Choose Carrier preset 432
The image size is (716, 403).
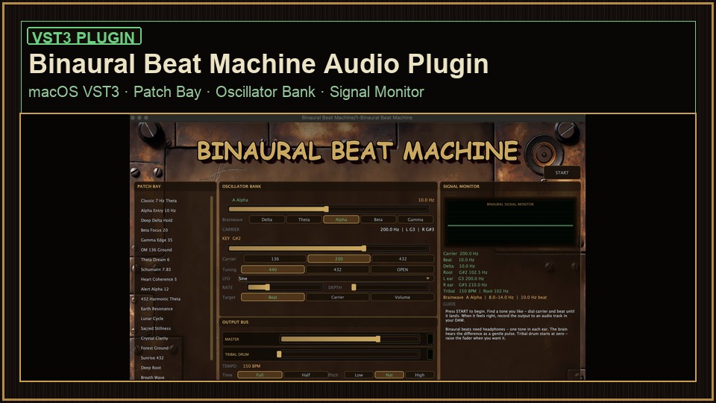[x=403, y=259]
